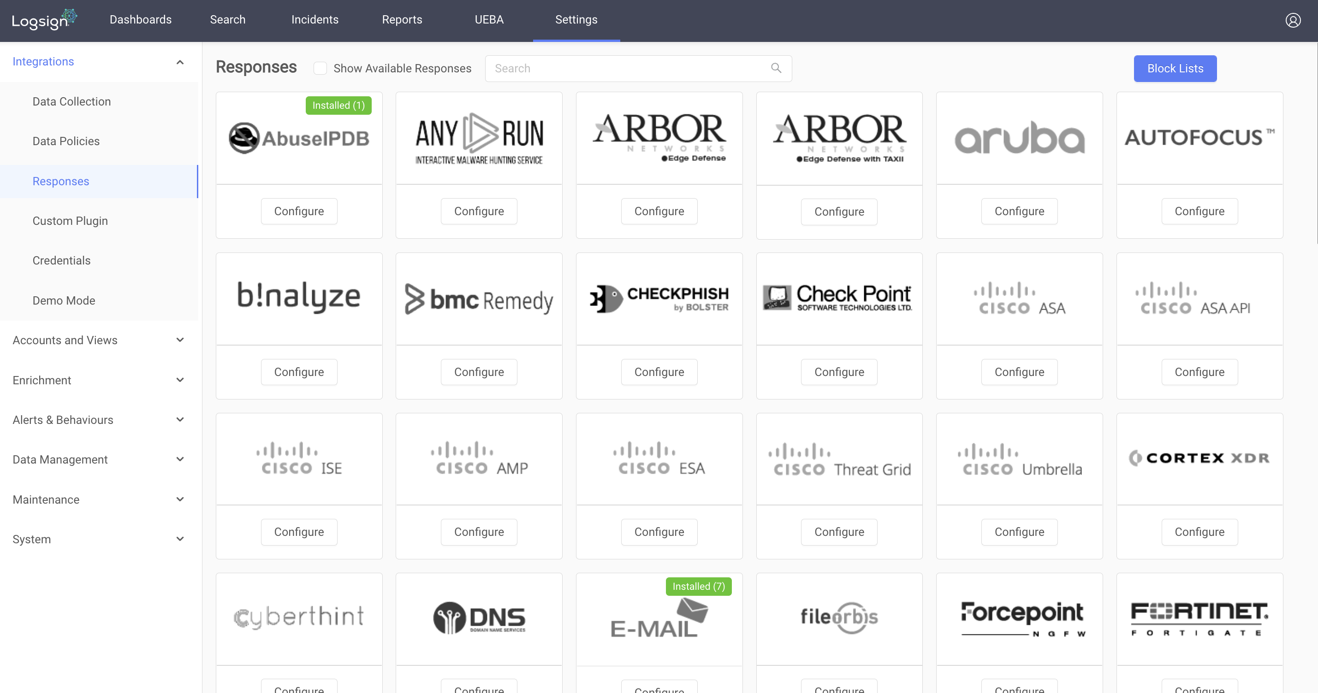Click the Cisco ASA logo
Image resolution: width=1318 pixels, height=693 pixels.
click(x=1019, y=299)
